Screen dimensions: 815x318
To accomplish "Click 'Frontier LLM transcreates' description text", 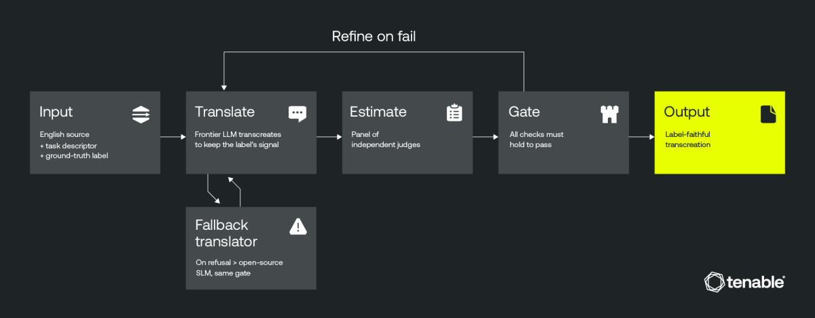I will 238,134.
